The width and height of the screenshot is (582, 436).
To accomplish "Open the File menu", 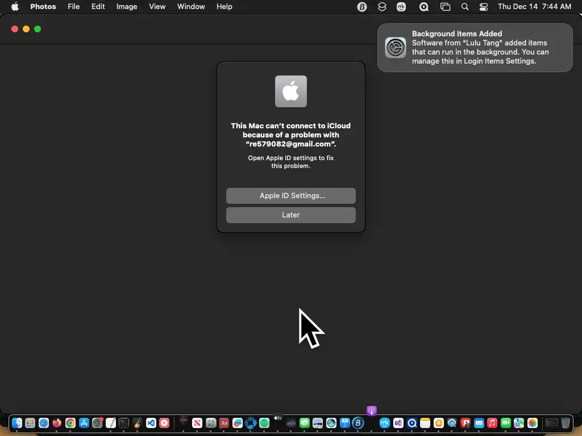I will (x=73, y=7).
